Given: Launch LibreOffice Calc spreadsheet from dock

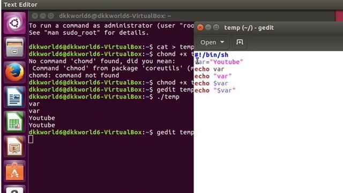Looking at the screenshot, I should click(x=14, y=122).
